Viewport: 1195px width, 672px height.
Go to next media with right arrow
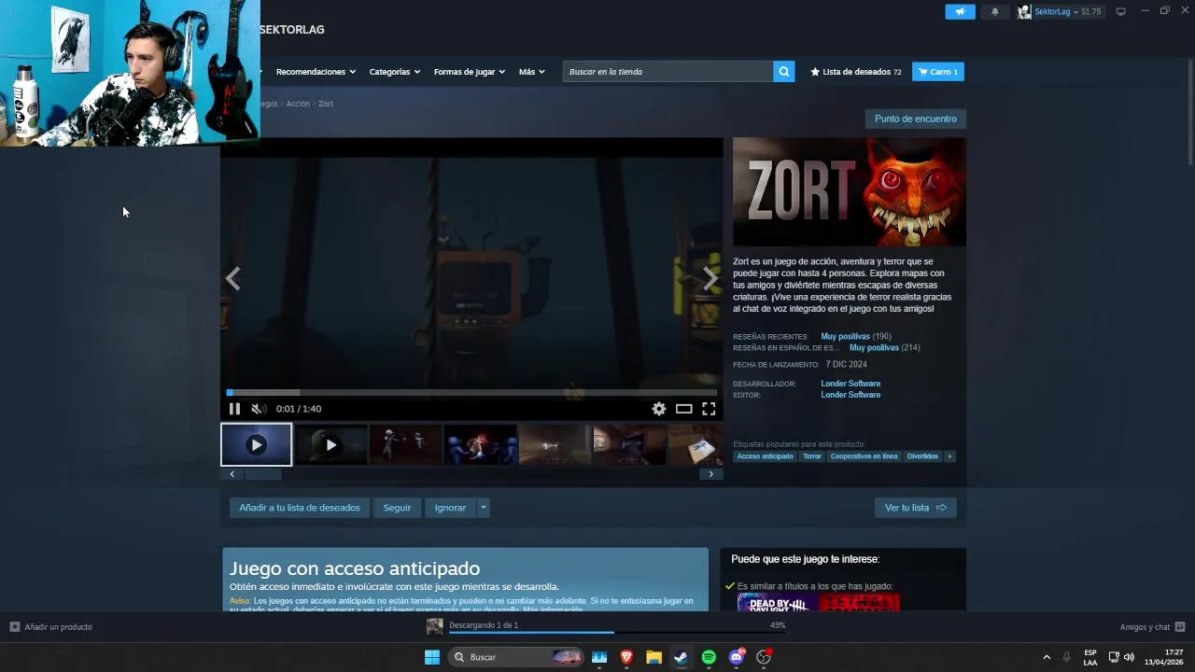click(x=710, y=278)
